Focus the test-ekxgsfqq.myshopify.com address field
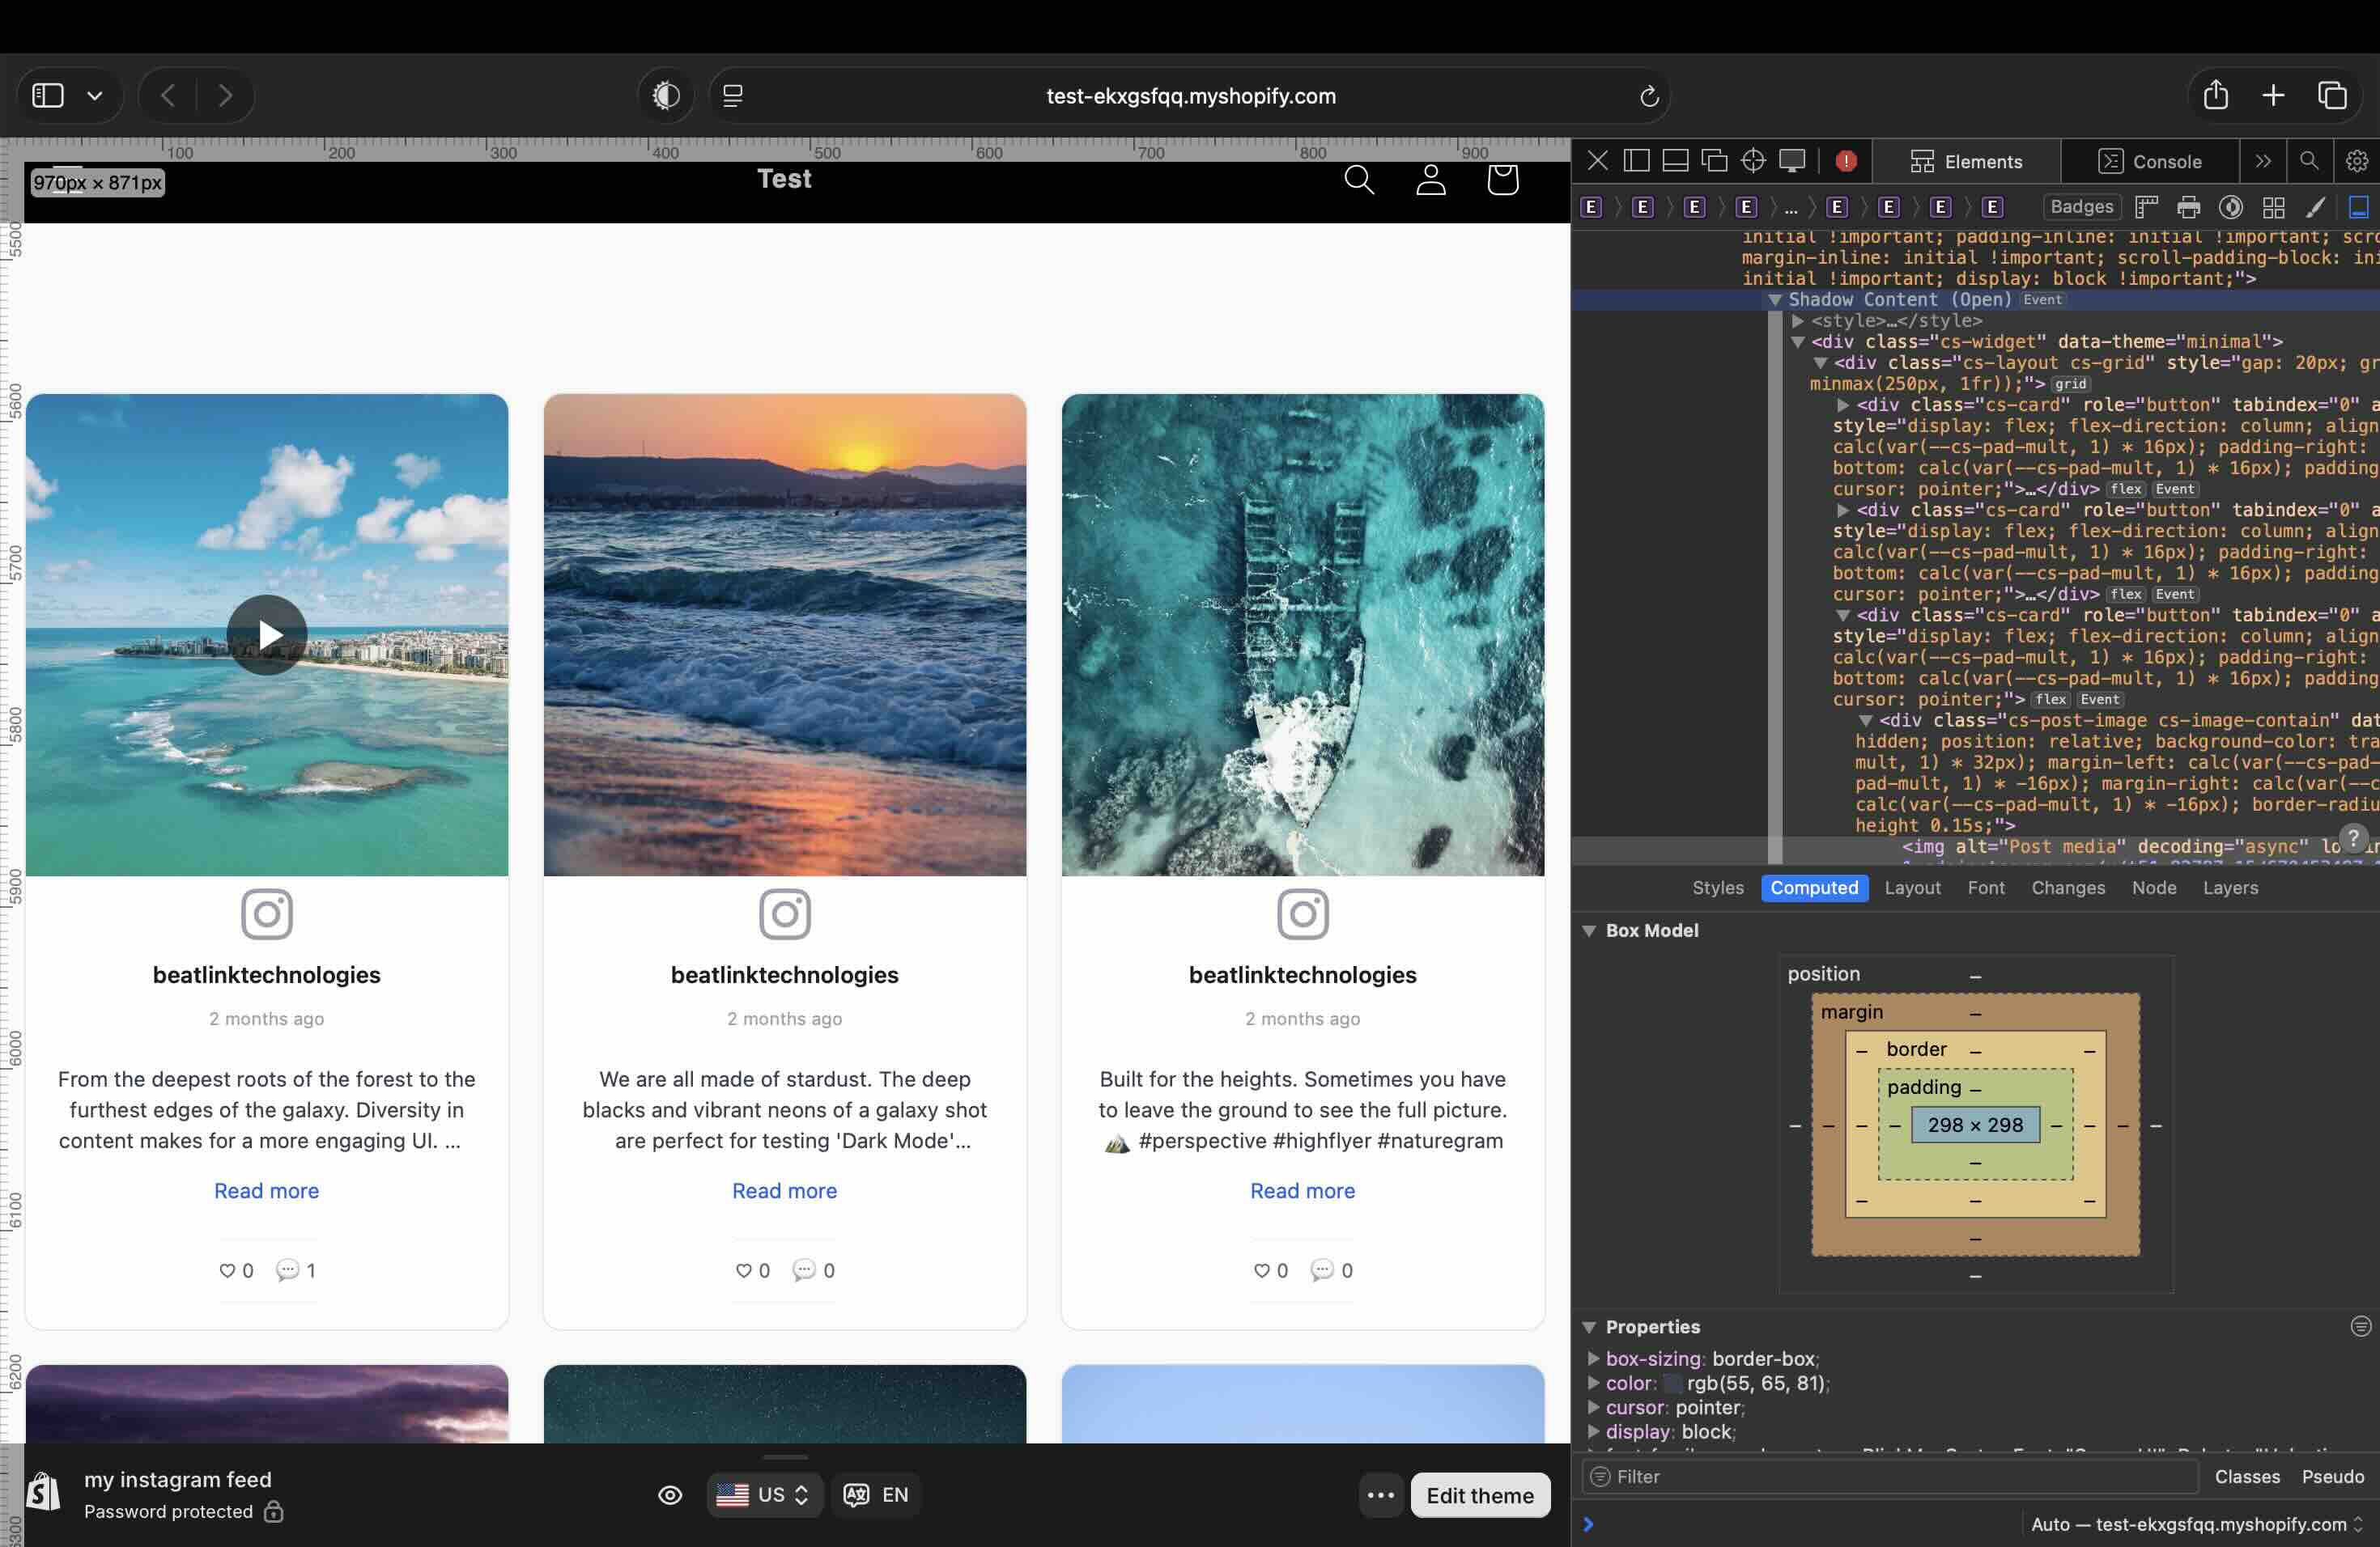Screen dimensions: 2380x1547 tap(1190, 96)
